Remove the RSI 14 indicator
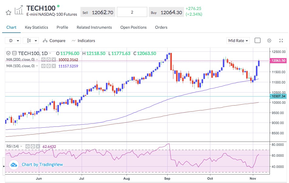 [x=38, y=146]
